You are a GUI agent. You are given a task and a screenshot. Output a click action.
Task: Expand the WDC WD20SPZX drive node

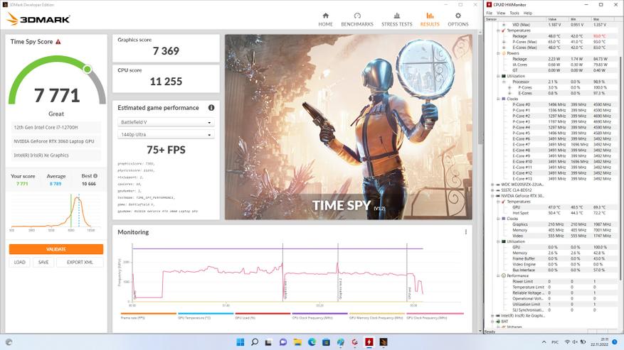click(492, 185)
